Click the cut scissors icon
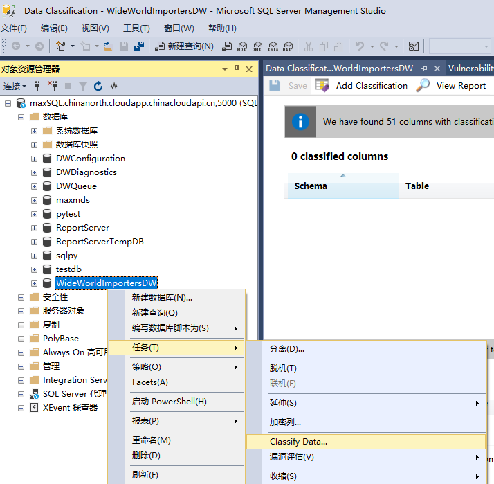This screenshot has width=494, height=484. [x=309, y=46]
